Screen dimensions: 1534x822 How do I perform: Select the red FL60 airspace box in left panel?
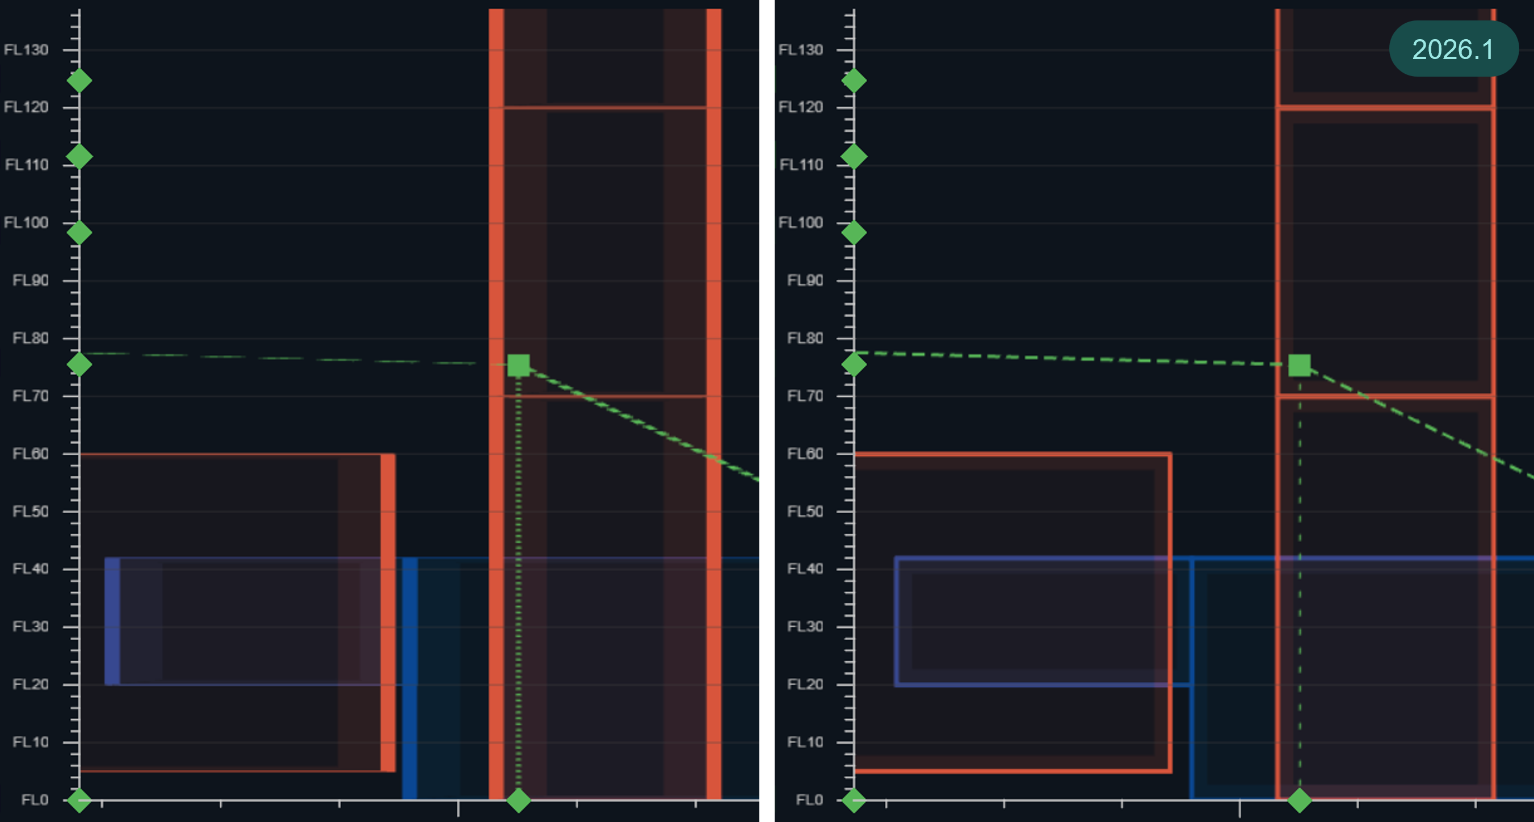tap(237, 613)
